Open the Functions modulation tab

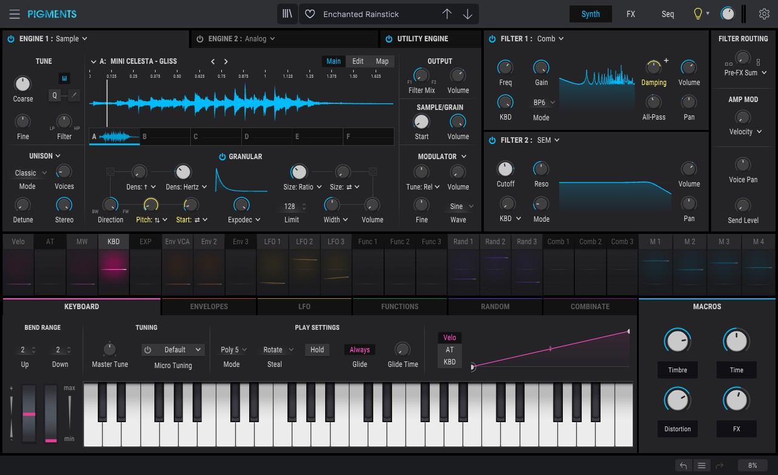point(400,307)
